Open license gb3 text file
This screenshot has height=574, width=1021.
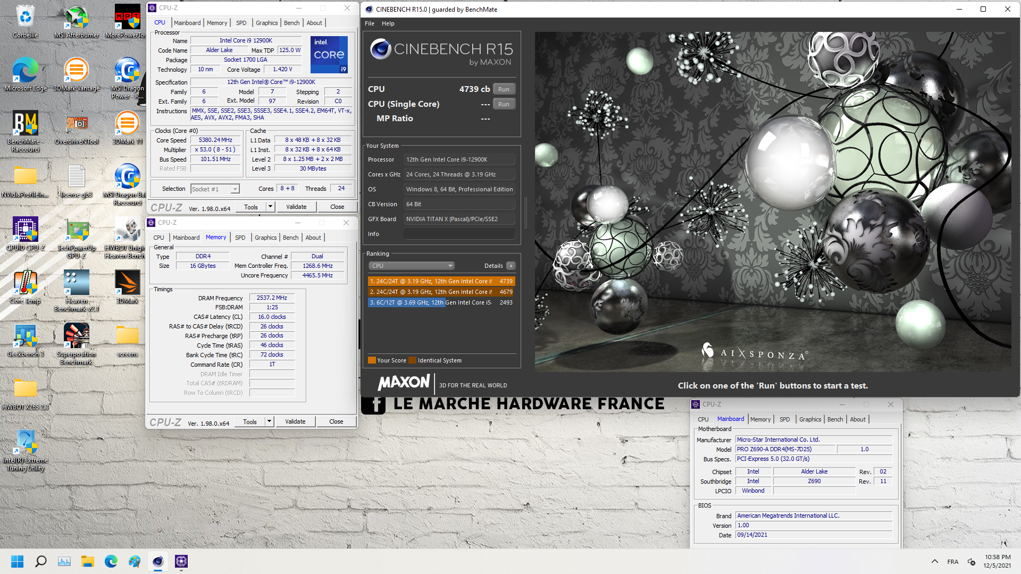click(76, 181)
